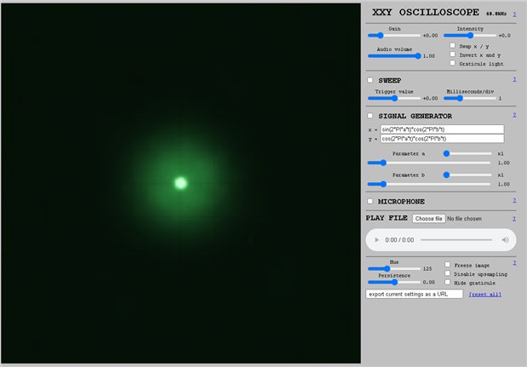Viewport: 527px width, 367px height.
Task: Click the y expression input field
Action: (x=442, y=139)
